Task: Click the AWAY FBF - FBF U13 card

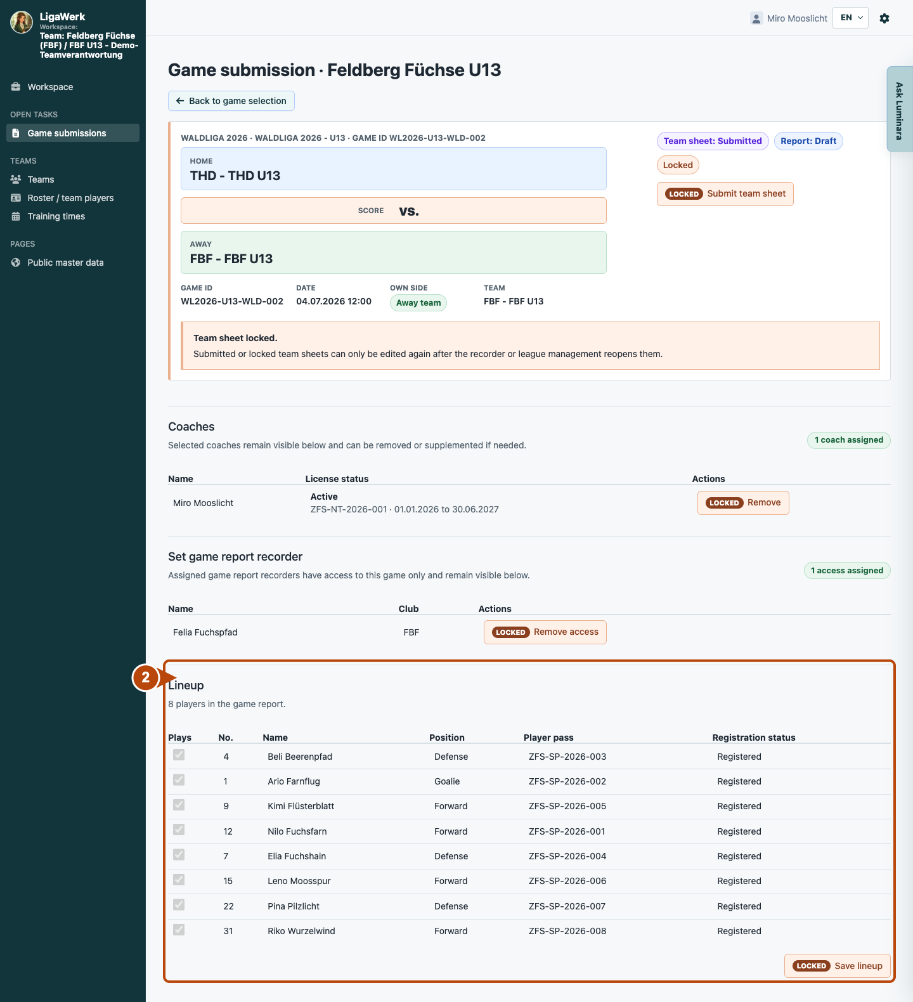Action: click(394, 252)
